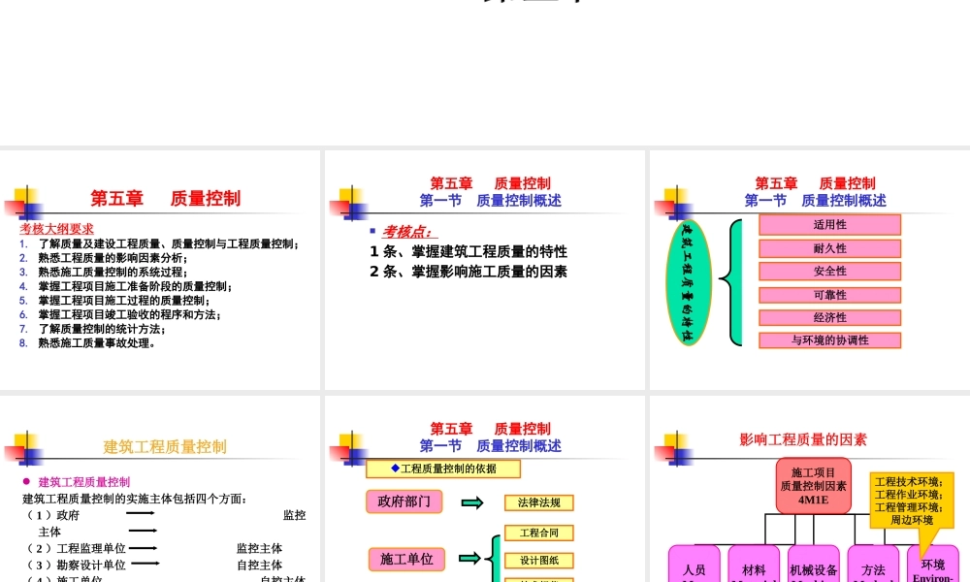The width and height of the screenshot is (970, 582).
Task: Click the 自控主体 label beside 勘察设计单位
Action: tap(259, 565)
